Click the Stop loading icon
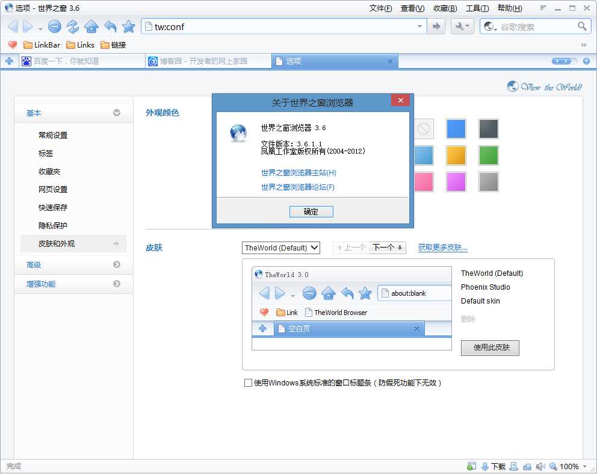Viewport: 597px width, 474px height. 54,27
